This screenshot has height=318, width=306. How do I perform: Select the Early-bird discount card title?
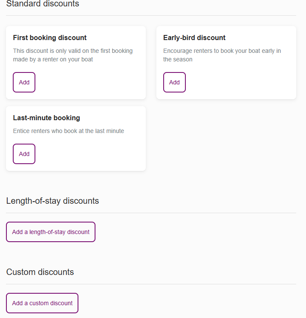[x=194, y=38]
